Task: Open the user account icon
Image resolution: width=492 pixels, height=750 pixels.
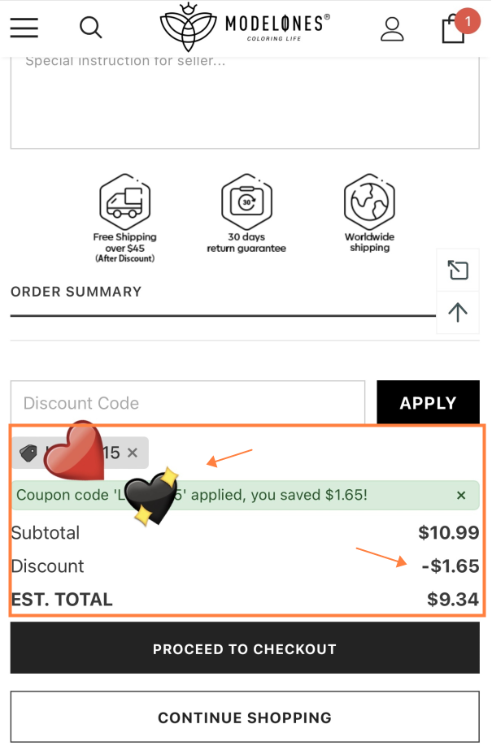Action: [x=392, y=28]
